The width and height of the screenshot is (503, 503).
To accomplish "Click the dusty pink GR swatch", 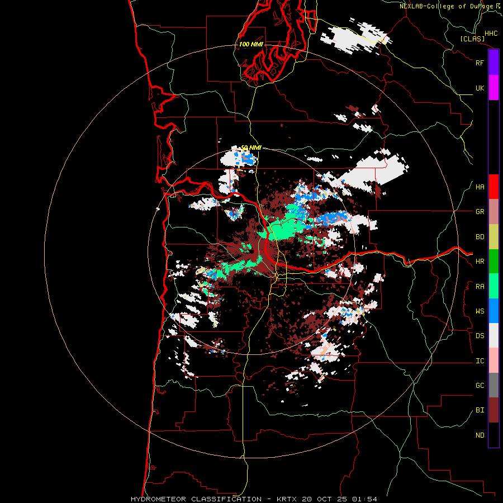I will (493, 212).
